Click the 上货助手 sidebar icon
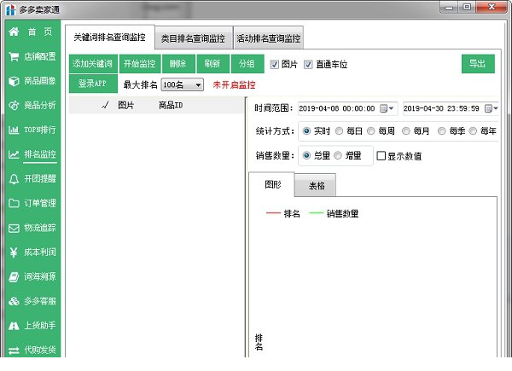The width and height of the screenshot is (512, 371). [x=14, y=326]
